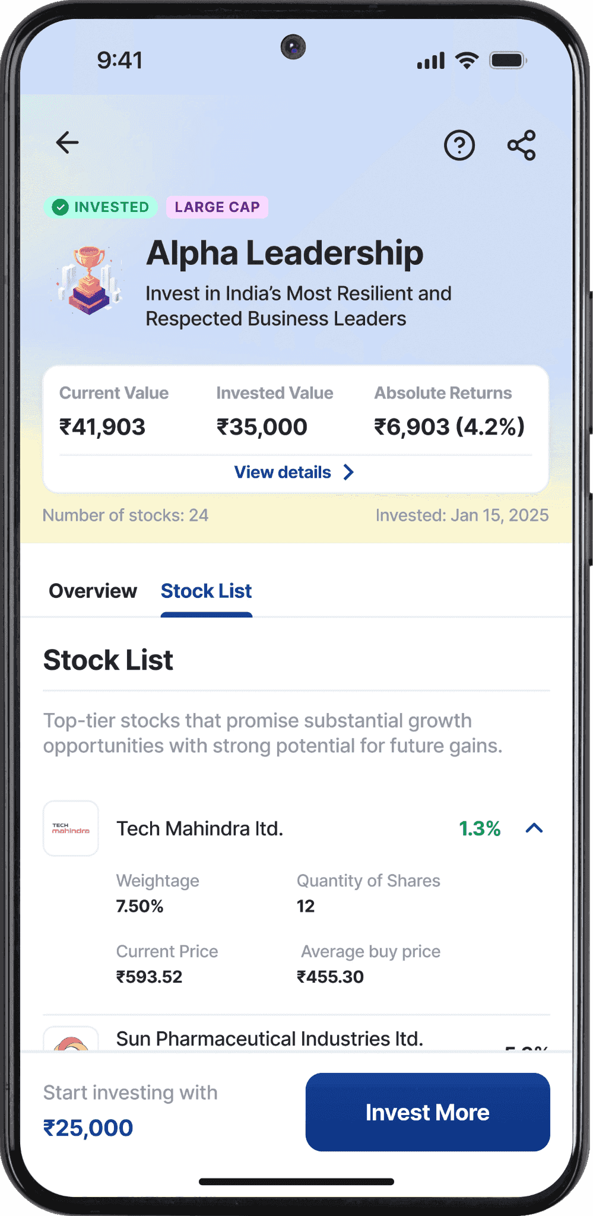The height and width of the screenshot is (1216, 593).
Task: Tap the Large Cap tag
Action: 217,207
